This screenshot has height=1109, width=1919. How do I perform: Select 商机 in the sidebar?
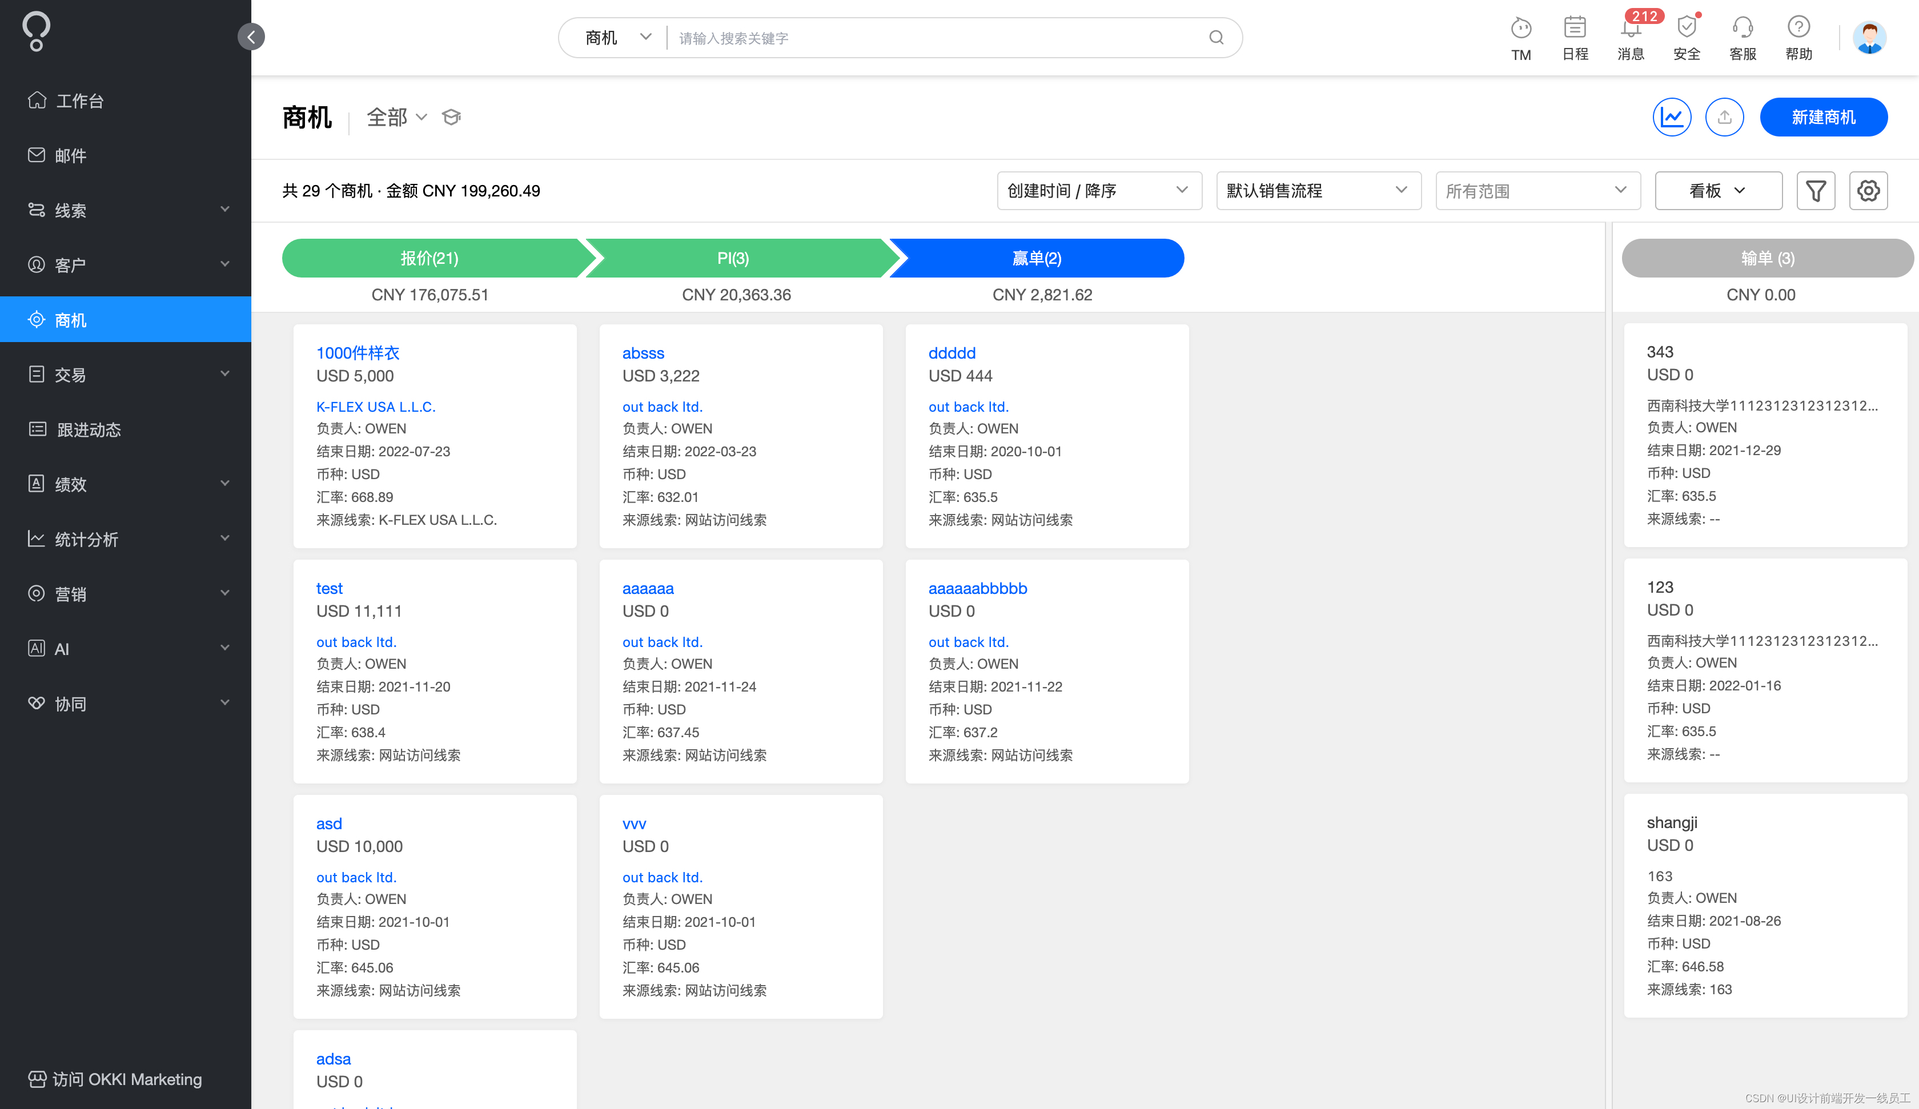pyautogui.click(x=126, y=320)
